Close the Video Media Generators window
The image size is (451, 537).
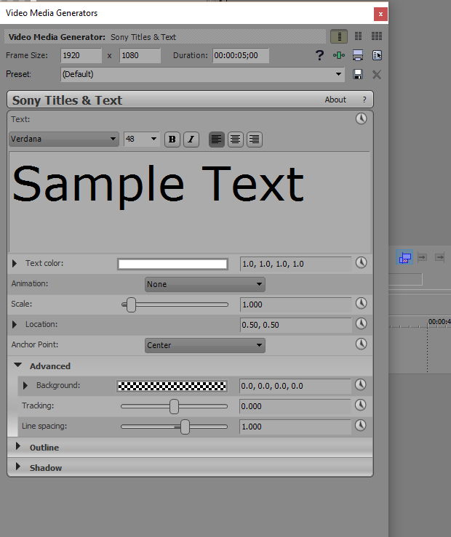coord(380,14)
